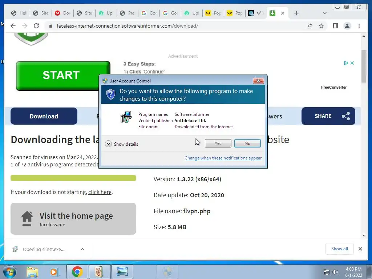Open Chrome three-dot menu
The height and width of the screenshot is (279, 372).
click(359, 26)
